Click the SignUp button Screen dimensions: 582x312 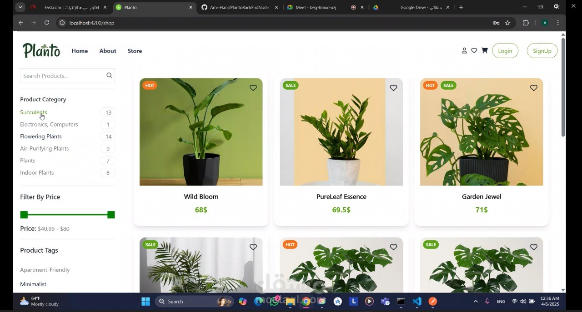pos(542,51)
